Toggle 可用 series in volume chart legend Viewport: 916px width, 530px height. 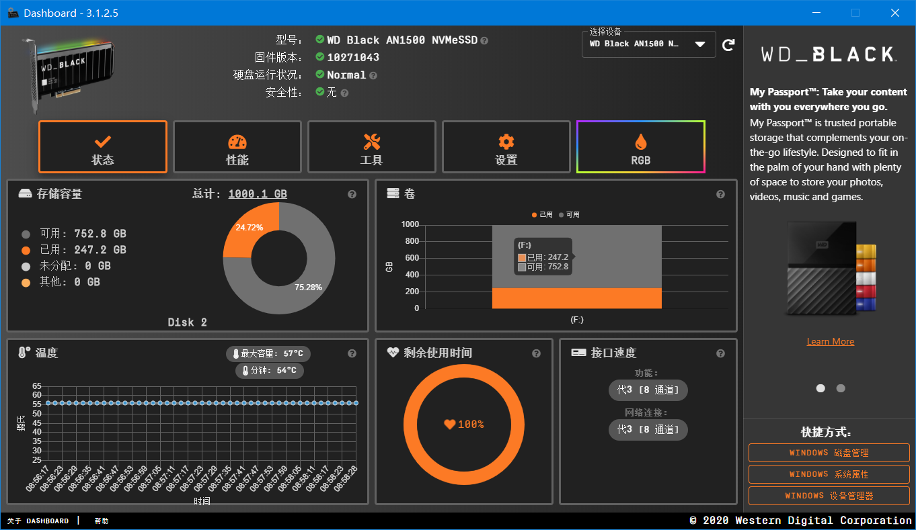click(569, 214)
